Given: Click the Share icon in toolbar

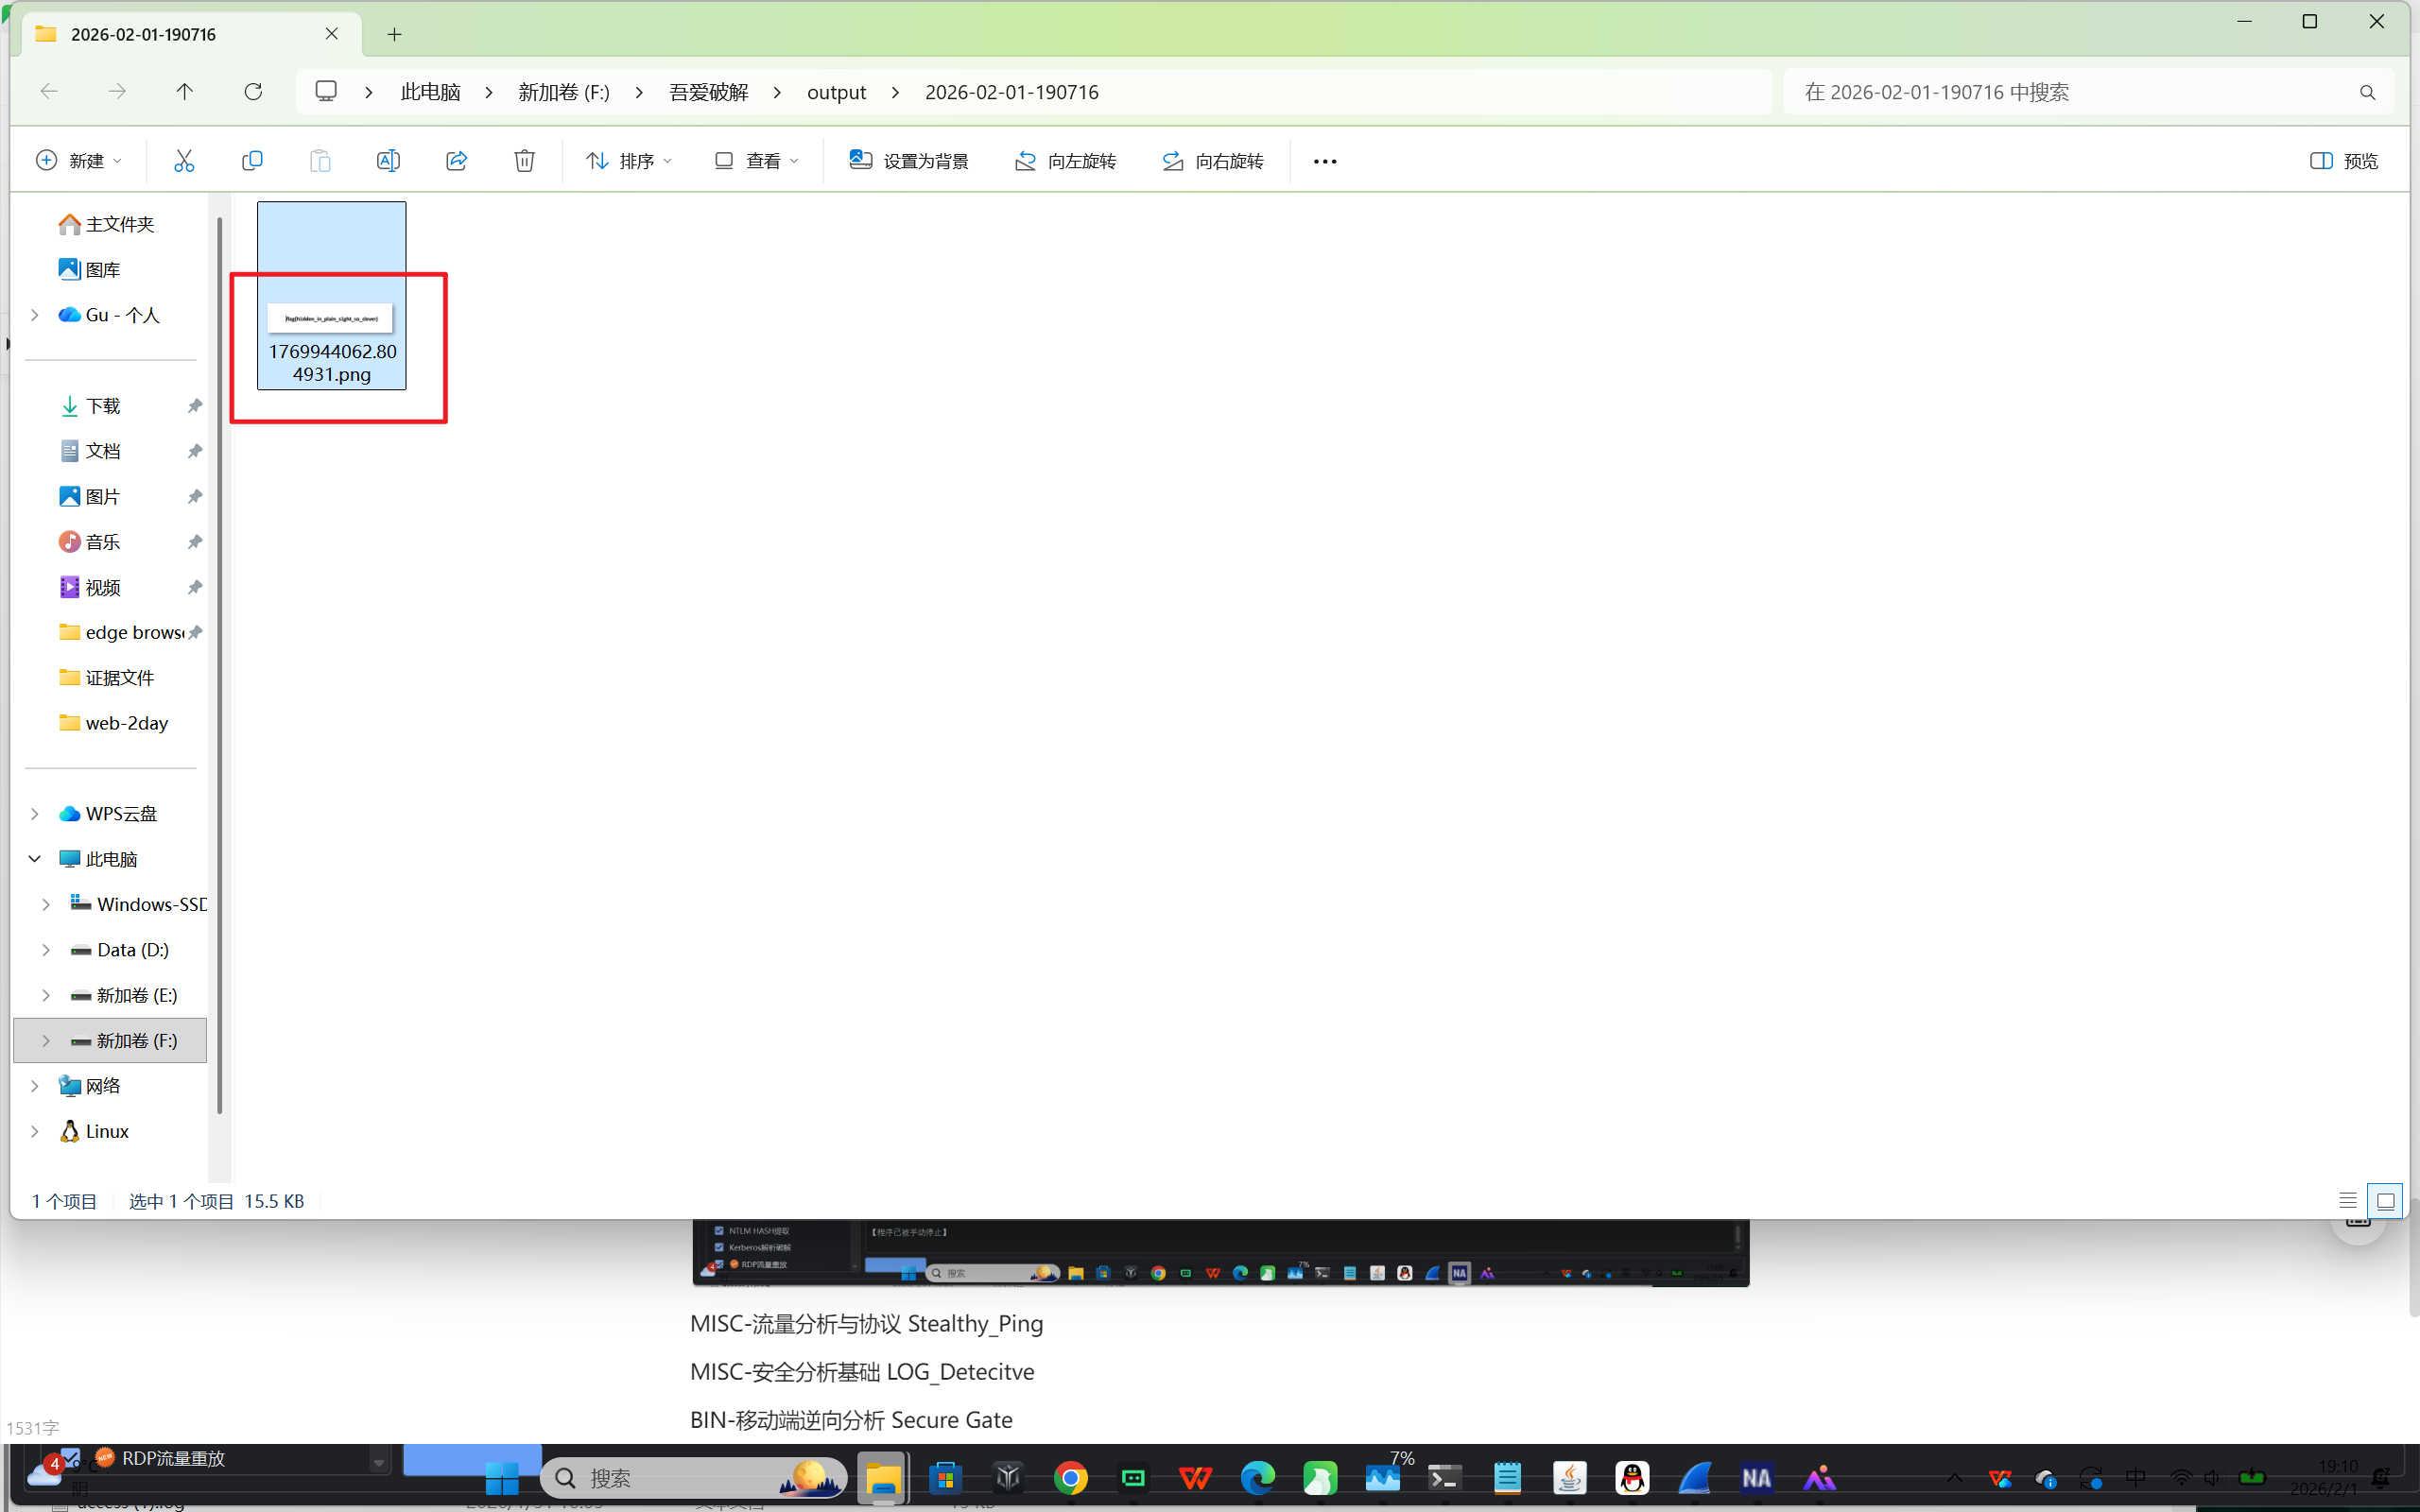Looking at the screenshot, I should coord(456,161).
